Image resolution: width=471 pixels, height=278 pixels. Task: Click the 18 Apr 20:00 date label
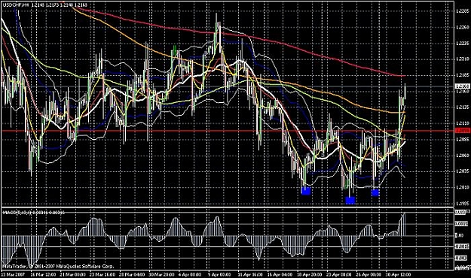310,274
